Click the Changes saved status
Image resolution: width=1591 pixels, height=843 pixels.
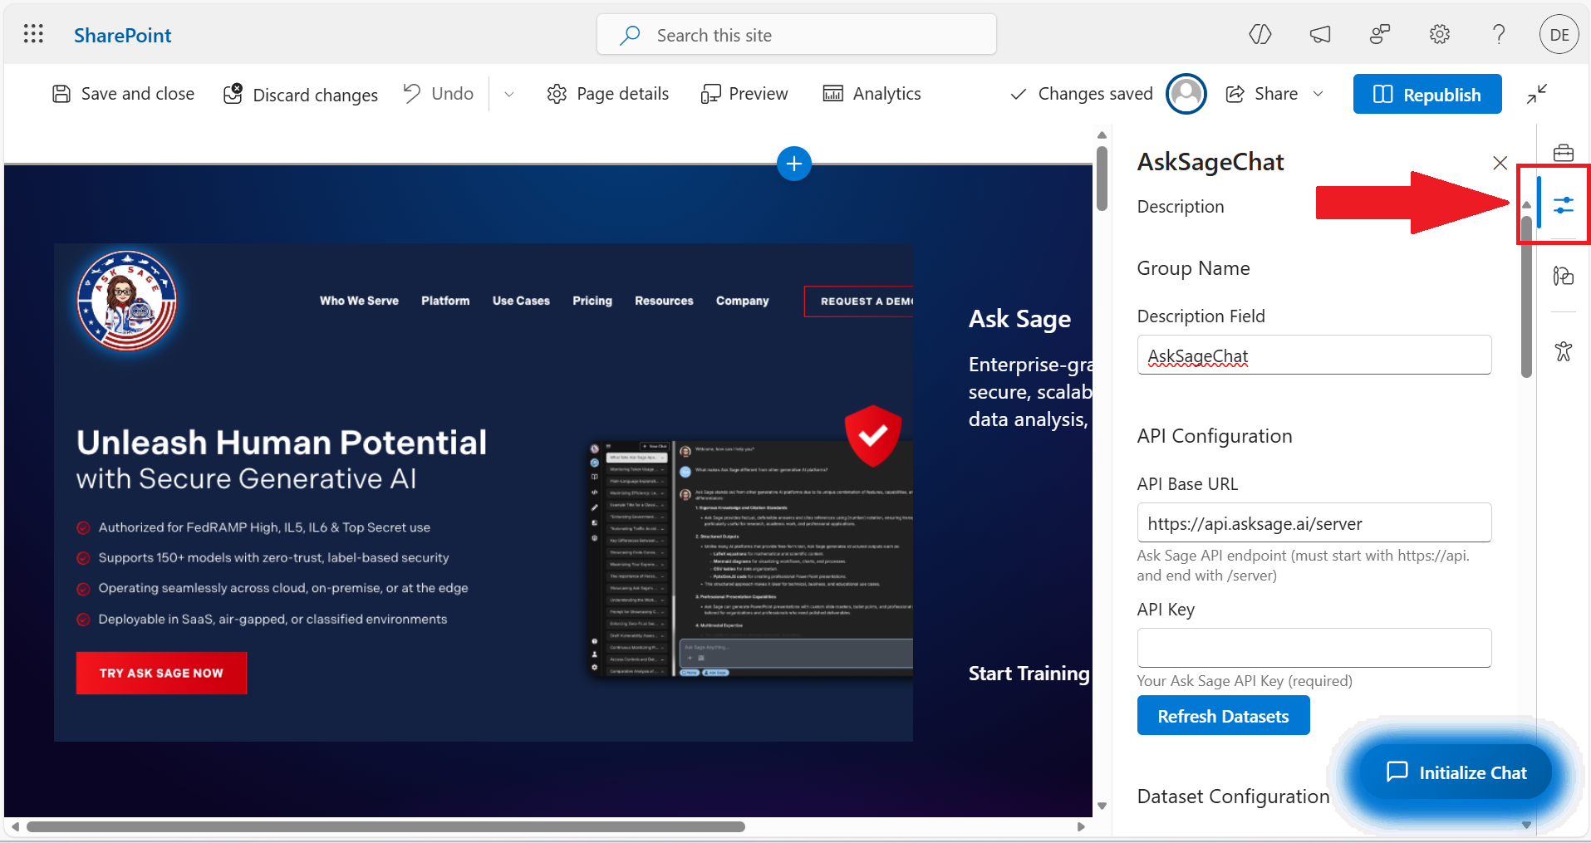[1081, 94]
